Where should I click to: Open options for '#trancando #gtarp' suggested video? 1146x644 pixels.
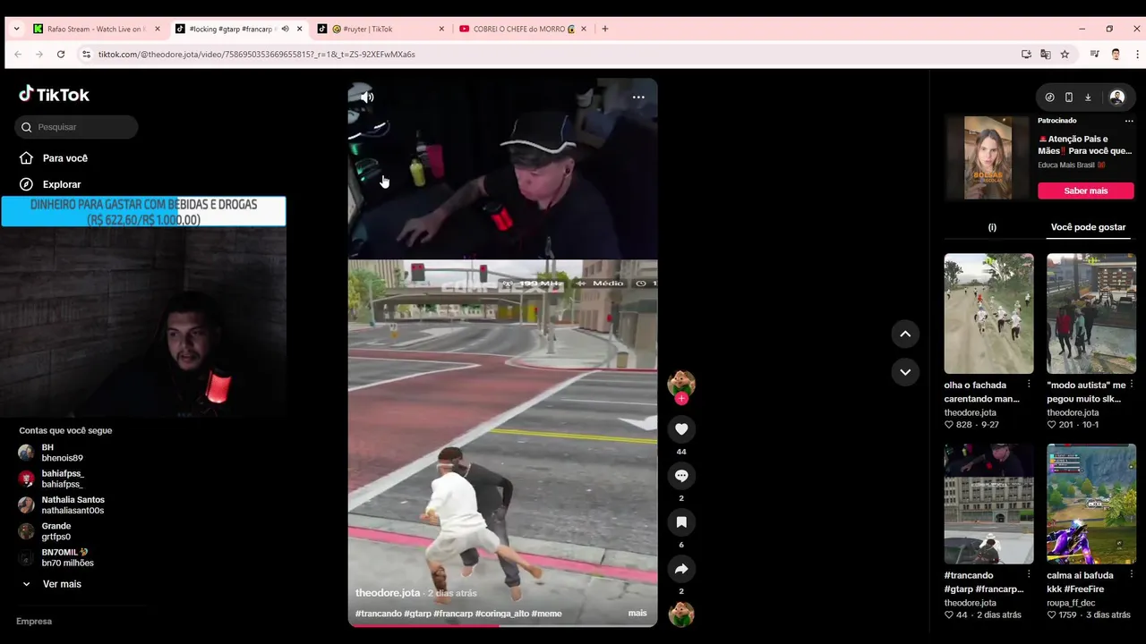[x=1029, y=575]
